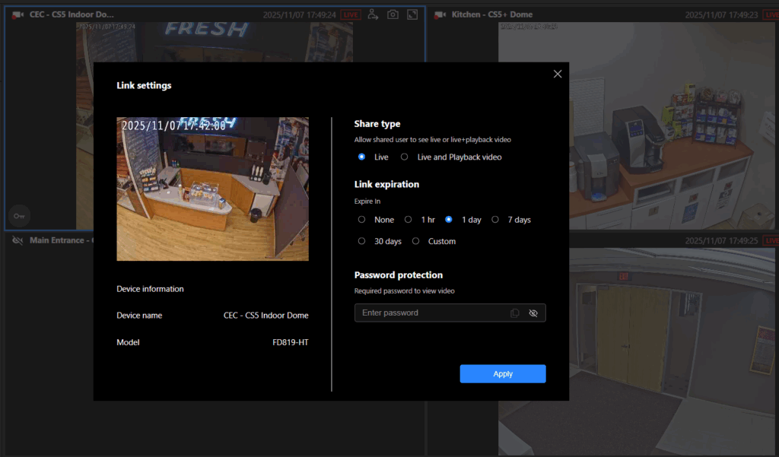Show password with the eye visibility toggle

533,313
